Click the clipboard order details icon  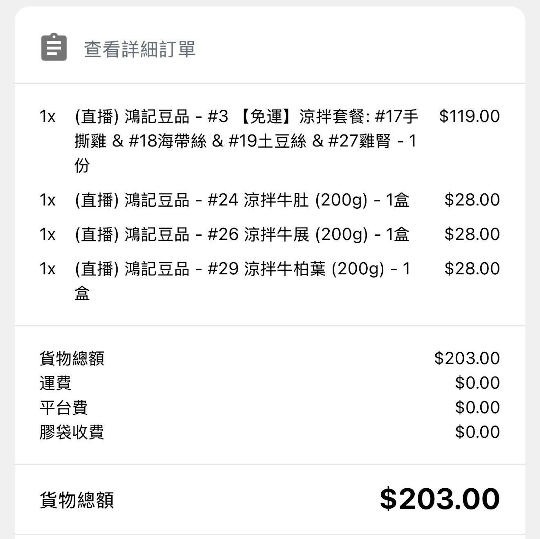[54, 47]
